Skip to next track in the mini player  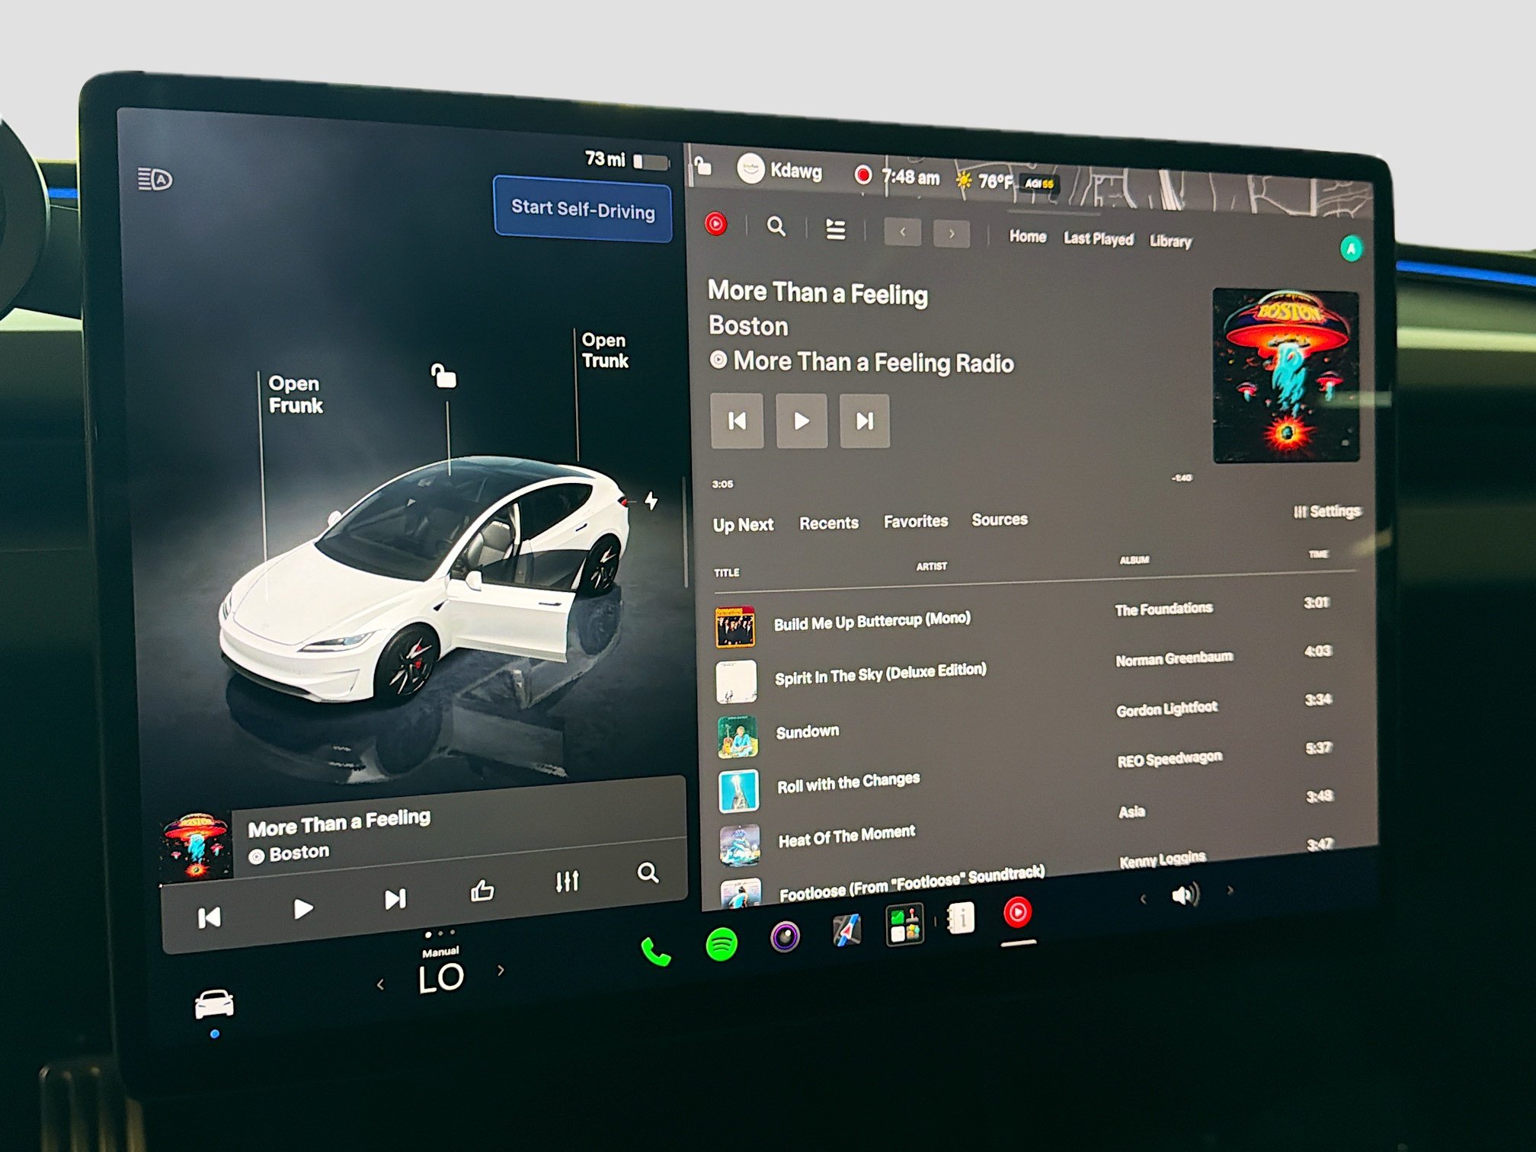(395, 900)
